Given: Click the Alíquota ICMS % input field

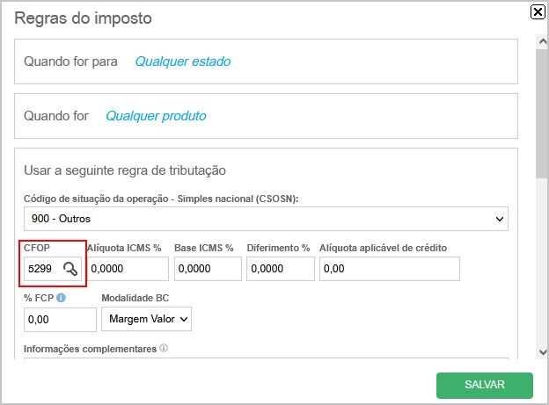Looking at the screenshot, I should coord(128,269).
